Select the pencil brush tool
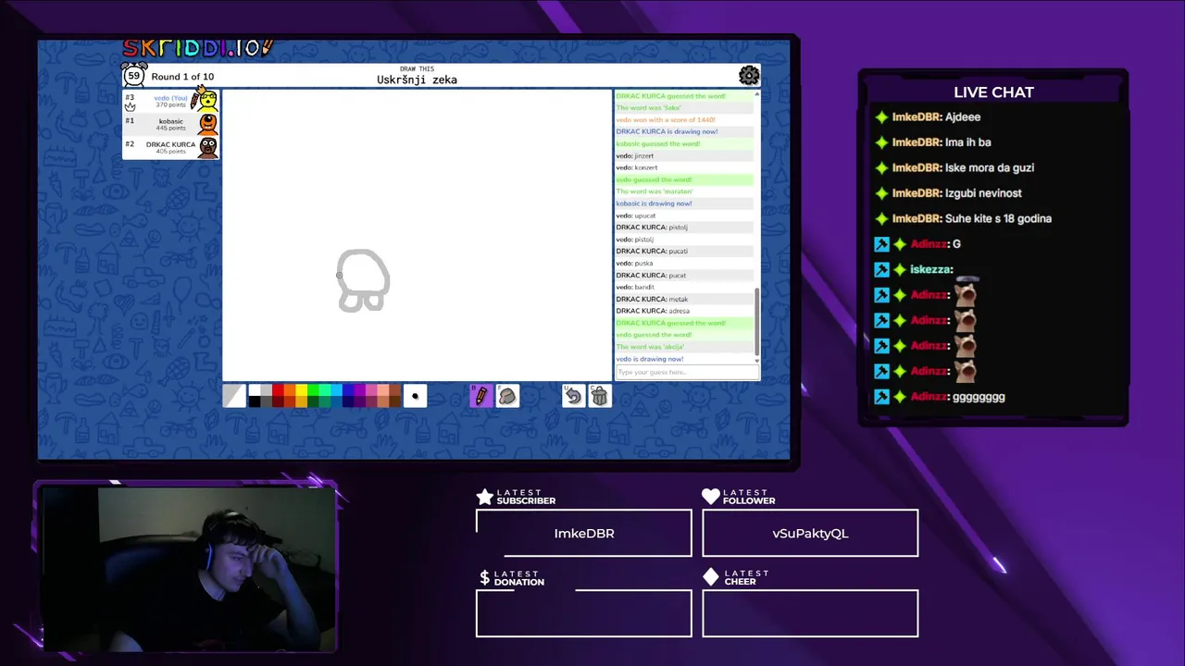The height and width of the screenshot is (666, 1185). (x=480, y=396)
